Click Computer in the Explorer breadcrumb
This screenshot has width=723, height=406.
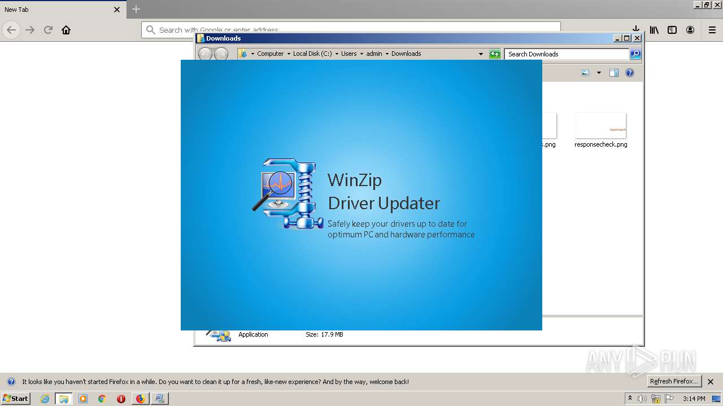[271, 54]
